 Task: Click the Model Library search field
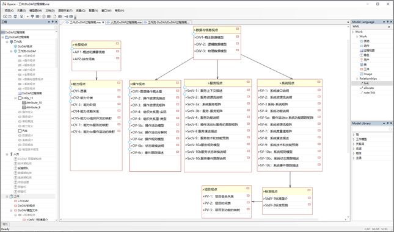(x=372, y=129)
